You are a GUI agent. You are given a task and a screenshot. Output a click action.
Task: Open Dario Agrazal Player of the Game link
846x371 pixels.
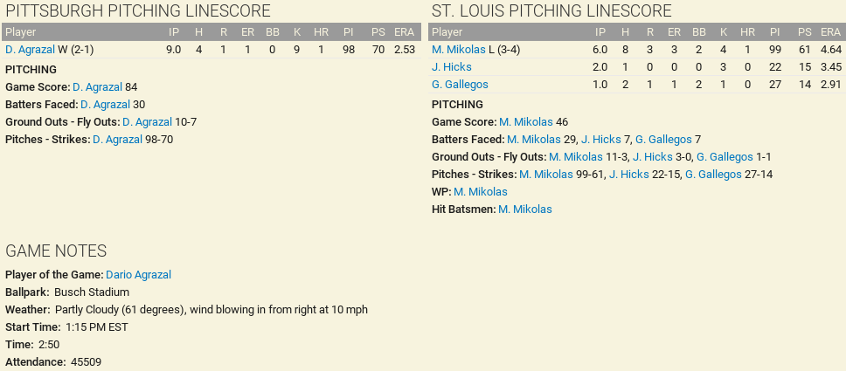pos(138,275)
